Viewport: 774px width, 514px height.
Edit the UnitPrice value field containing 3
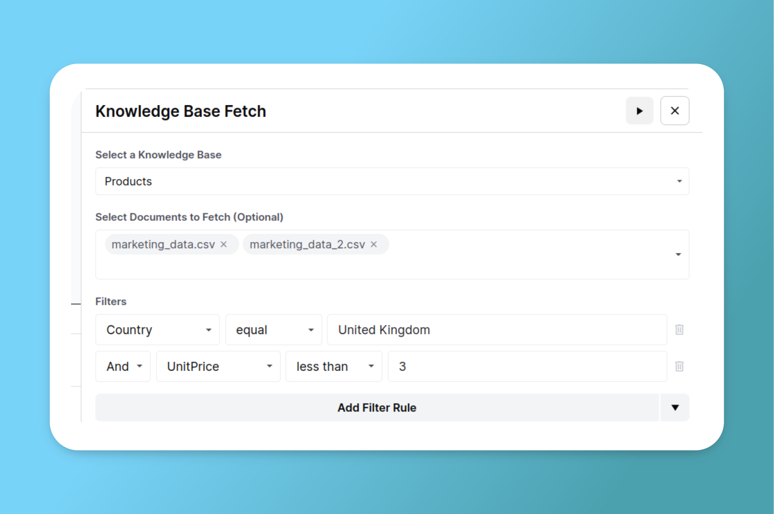point(527,366)
